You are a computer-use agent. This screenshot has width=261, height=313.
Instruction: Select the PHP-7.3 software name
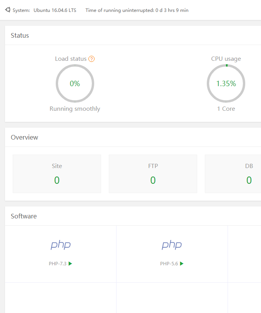[x=58, y=264]
